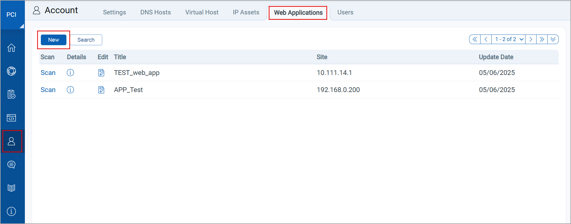Click the Scan column header

tap(47, 57)
